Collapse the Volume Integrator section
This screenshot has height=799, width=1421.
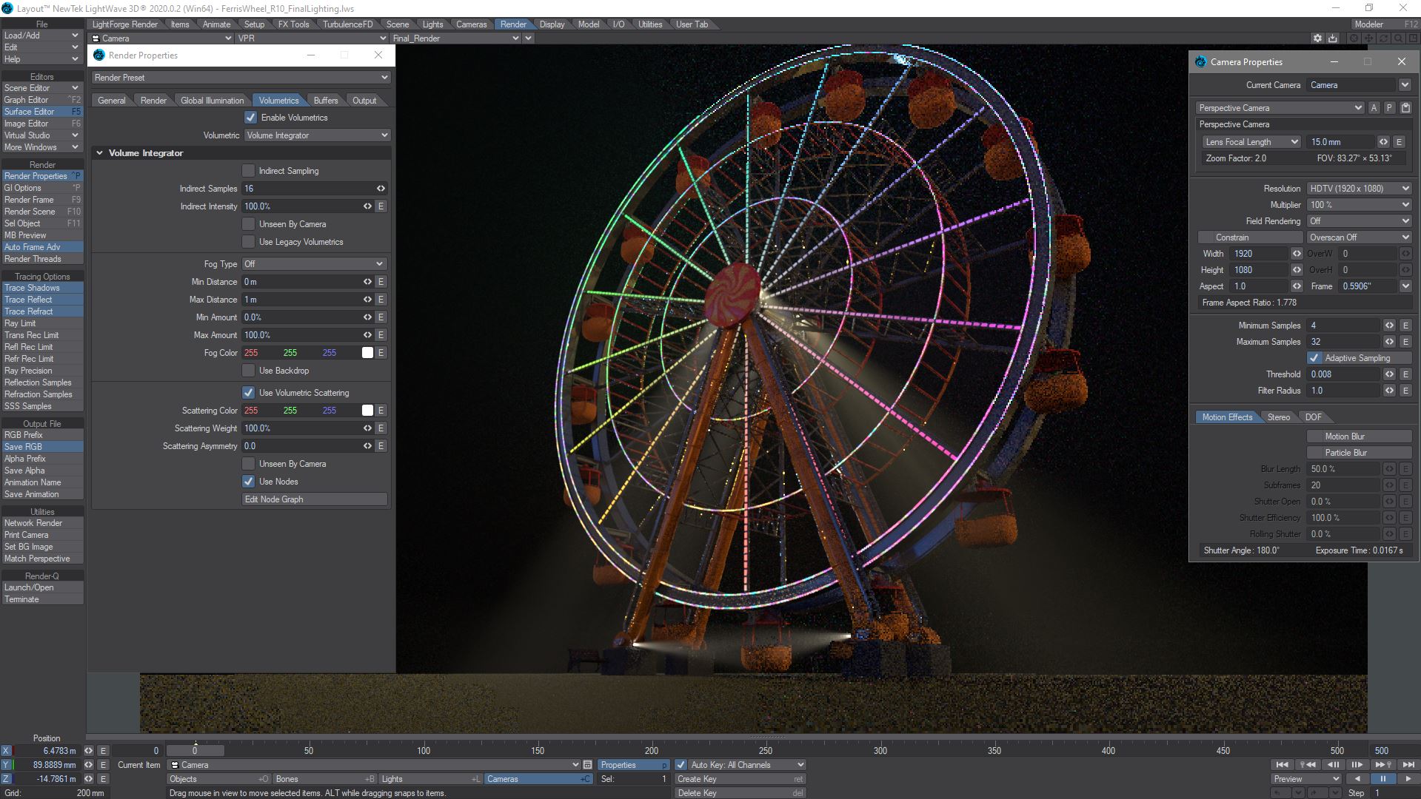[x=99, y=153]
